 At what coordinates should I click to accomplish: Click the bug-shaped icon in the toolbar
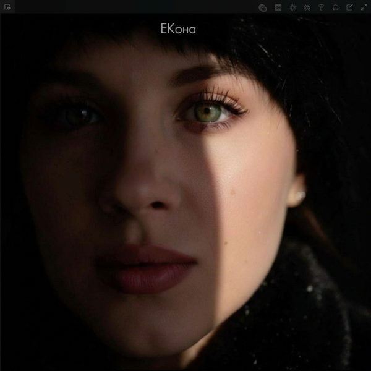tap(307, 7)
